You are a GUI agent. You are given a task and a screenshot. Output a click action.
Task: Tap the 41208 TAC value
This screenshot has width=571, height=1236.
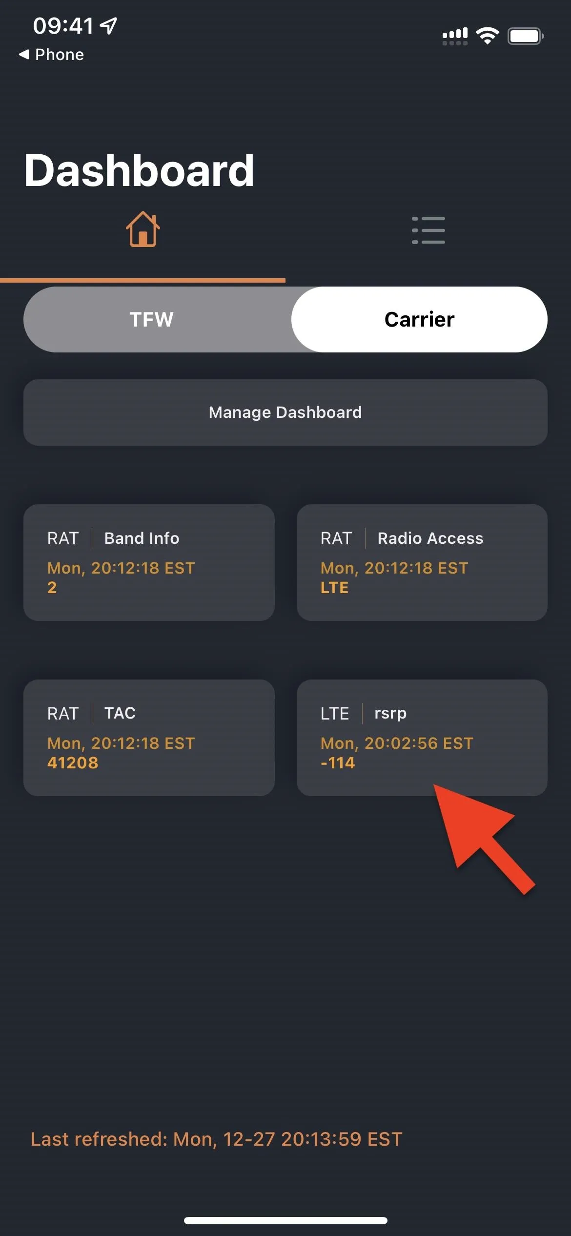[73, 763]
